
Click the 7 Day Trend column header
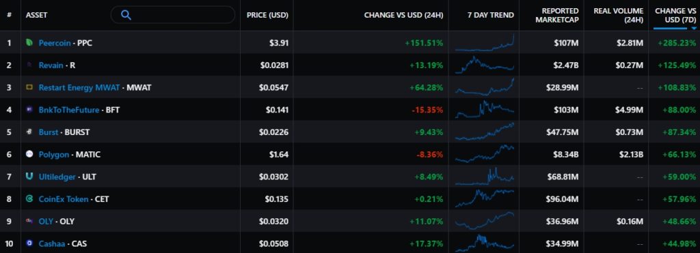pos(491,15)
